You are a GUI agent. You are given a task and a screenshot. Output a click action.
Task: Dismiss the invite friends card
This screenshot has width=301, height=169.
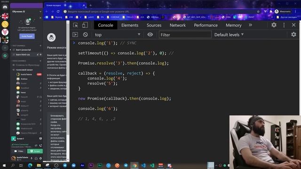[x=40, y=18]
